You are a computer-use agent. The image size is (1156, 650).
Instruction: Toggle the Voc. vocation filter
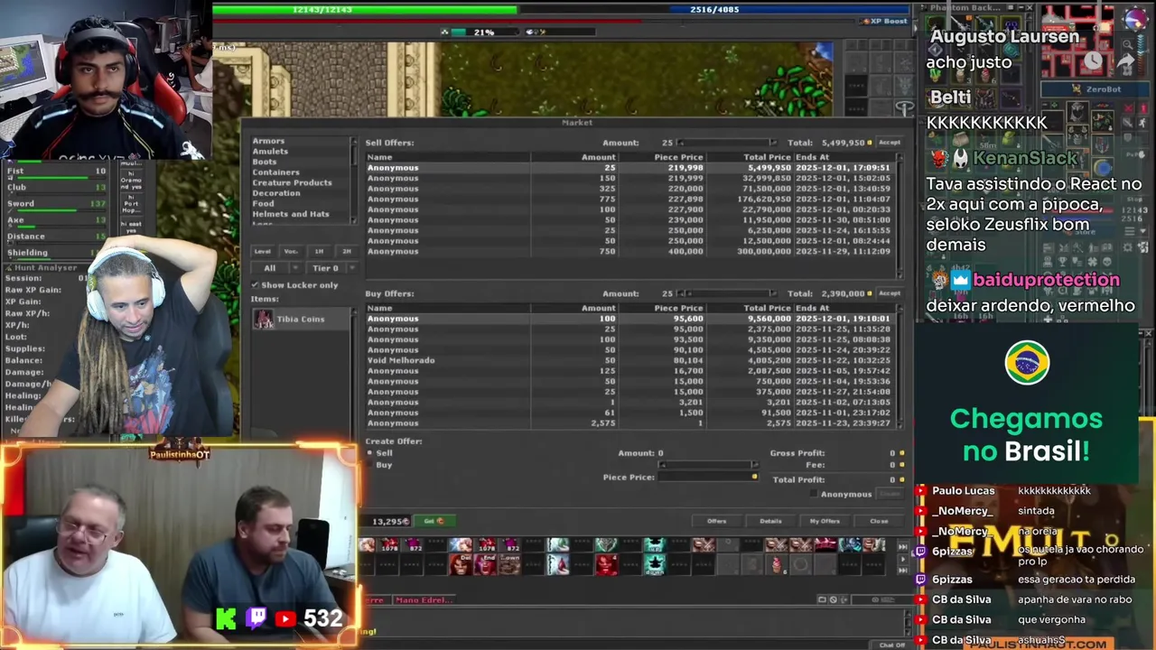pyautogui.click(x=291, y=251)
